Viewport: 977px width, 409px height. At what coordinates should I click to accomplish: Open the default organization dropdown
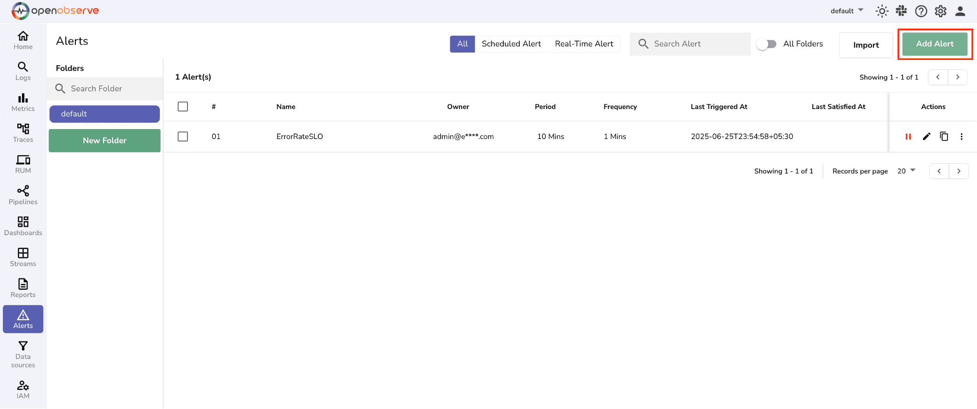847,10
